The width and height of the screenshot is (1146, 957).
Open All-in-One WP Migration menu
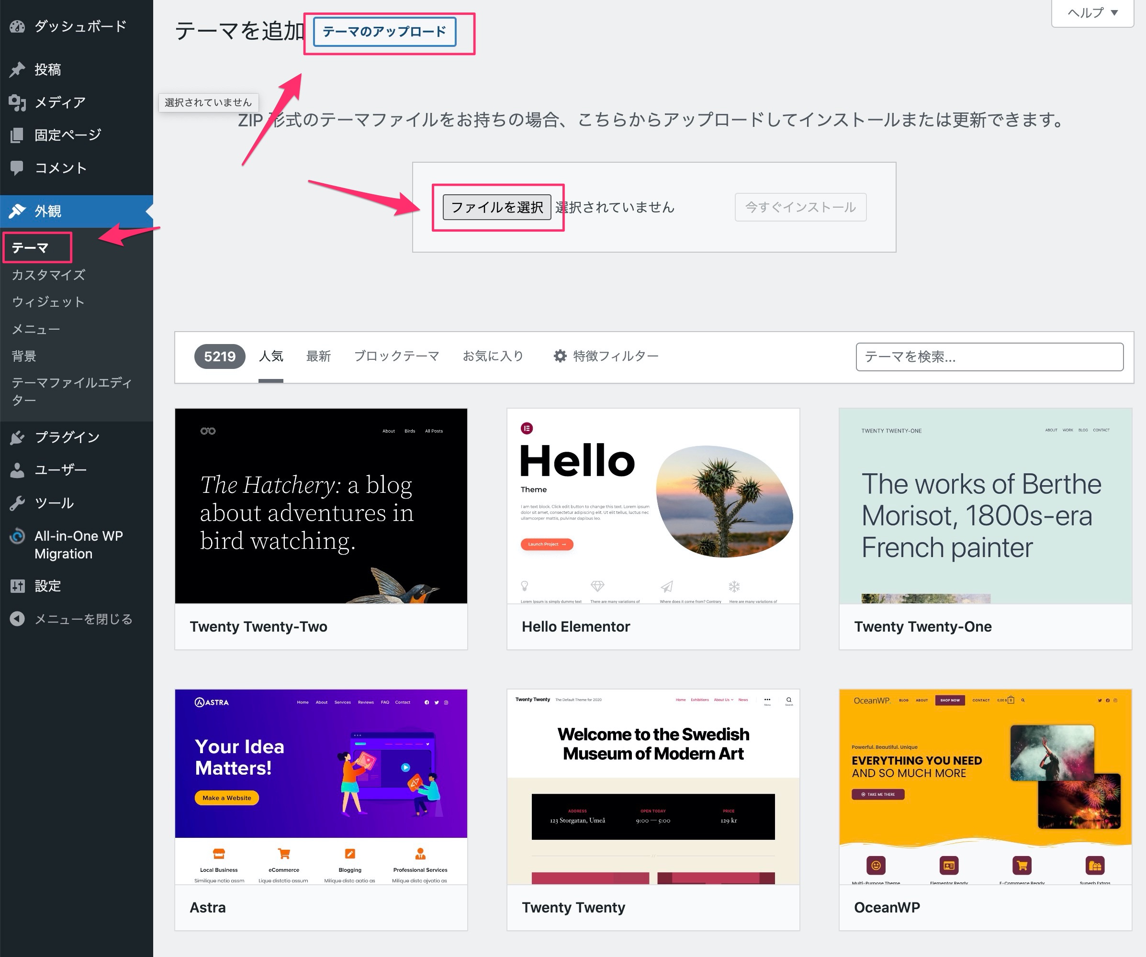[77, 545]
